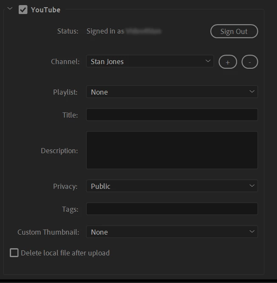Click the YouTube section heading text

tap(46, 10)
